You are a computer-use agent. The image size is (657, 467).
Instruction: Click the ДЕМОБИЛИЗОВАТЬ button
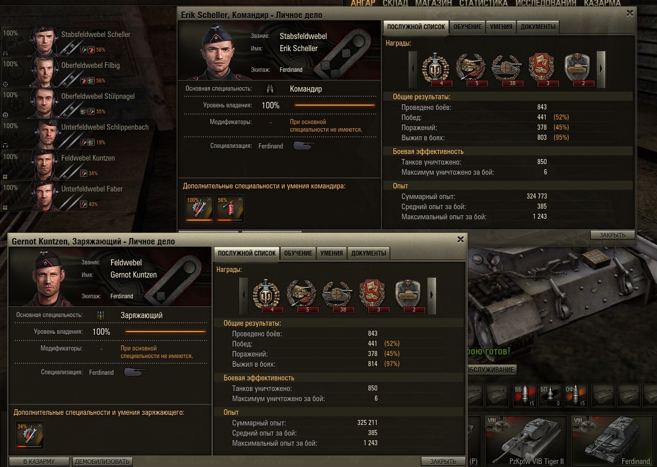point(102,461)
